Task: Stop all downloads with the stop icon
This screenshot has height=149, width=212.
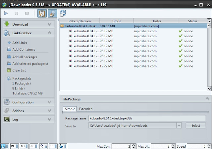Action: tap(27, 13)
